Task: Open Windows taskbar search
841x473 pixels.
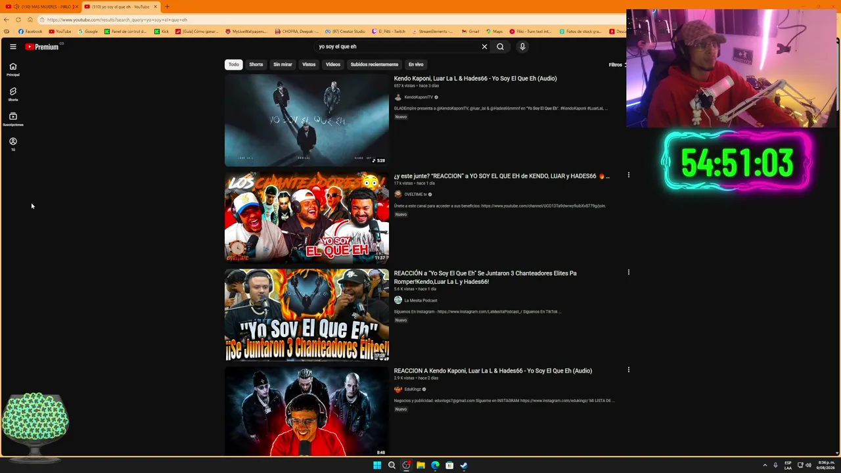Action: click(x=392, y=465)
